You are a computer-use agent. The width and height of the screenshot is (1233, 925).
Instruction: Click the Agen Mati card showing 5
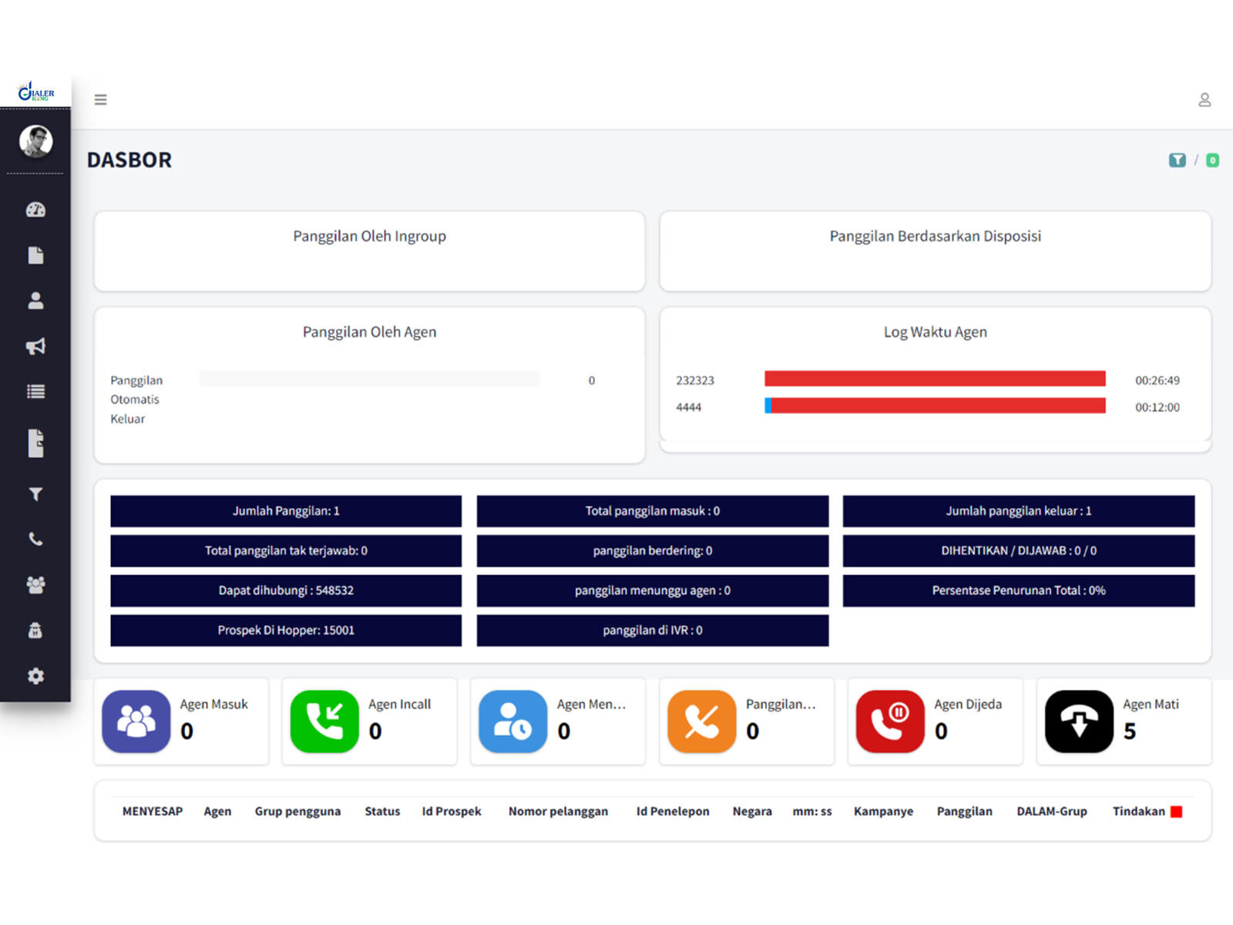coord(1124,721)
